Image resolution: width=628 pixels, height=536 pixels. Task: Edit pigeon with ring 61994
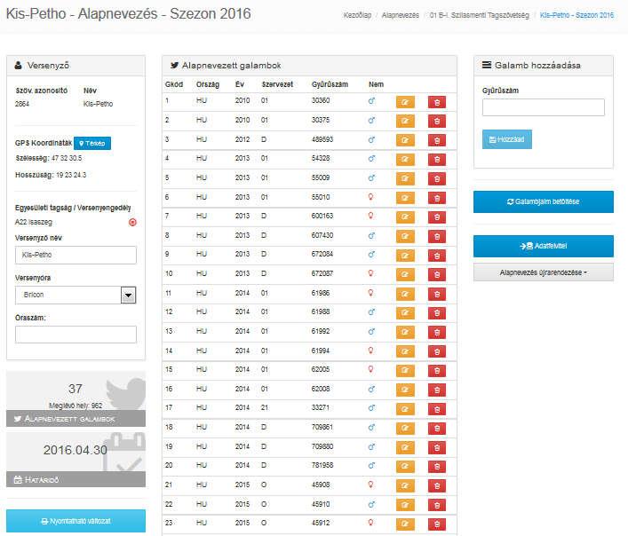coord(405,351)
